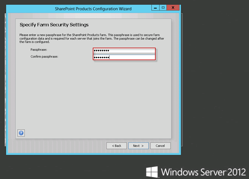The image size is (249, 179).
Task: Focus the Passphrase input field
Action: click(124, 51)
